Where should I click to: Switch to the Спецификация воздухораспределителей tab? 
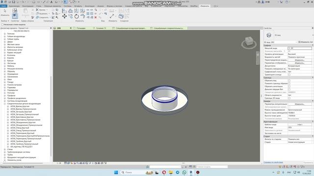click(131, 28)
